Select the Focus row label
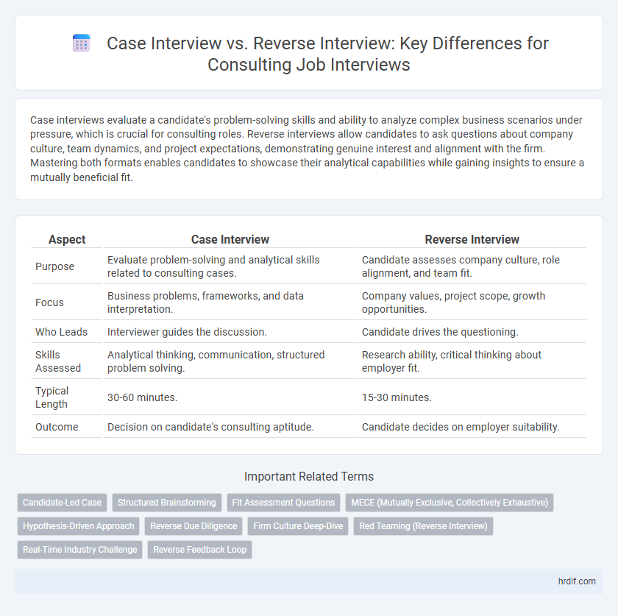The width and height of the screenshot is (618, 616). point(50,302)
